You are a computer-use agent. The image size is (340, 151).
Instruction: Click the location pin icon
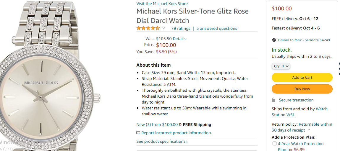[274, 40]
